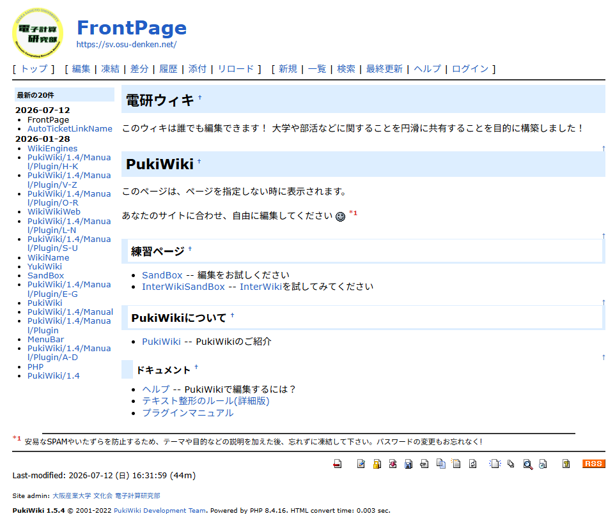Viewport: 615px width, 514px height.
Task: Click the edit page pencil icon
Action: click(361, 464)
